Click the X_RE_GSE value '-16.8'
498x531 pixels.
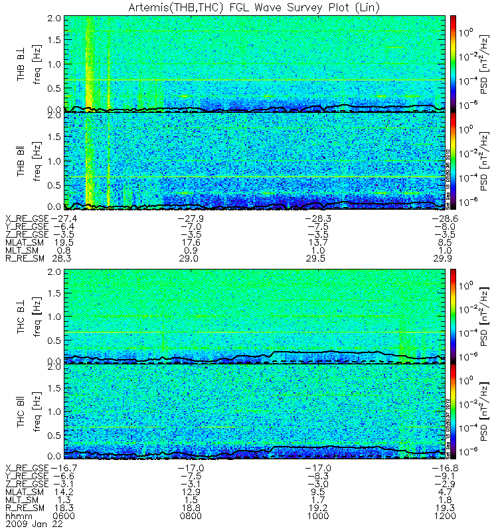coord(445,469)
